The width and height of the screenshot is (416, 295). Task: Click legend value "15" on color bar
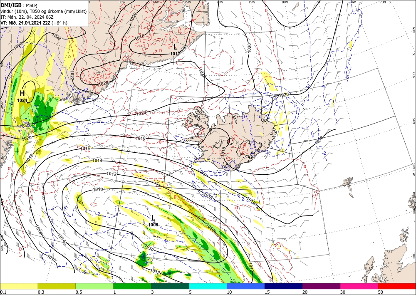pyautogui.click(x=267, y=292)
